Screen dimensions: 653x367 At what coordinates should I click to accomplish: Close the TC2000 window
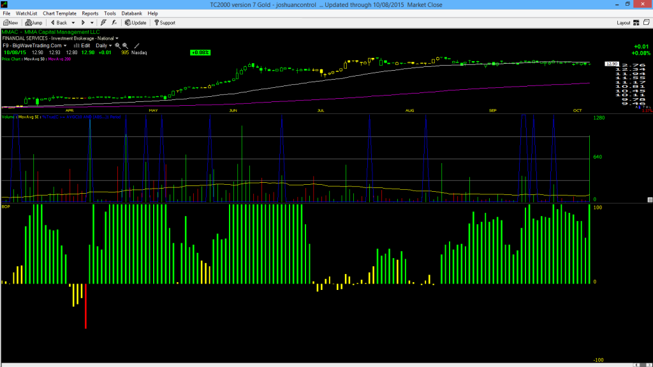pyautogui.click(x=643, y=4)
